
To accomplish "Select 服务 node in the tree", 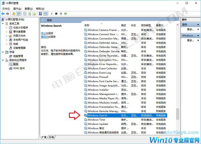I will pyautogui.click(x=15, y=64).
